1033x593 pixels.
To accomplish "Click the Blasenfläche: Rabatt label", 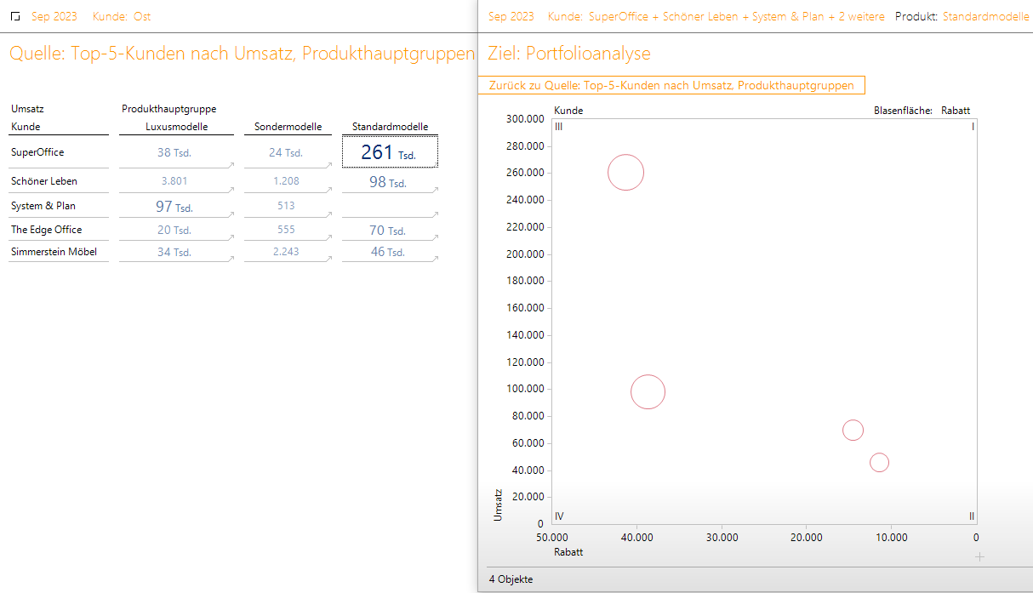I will point(922,111).
